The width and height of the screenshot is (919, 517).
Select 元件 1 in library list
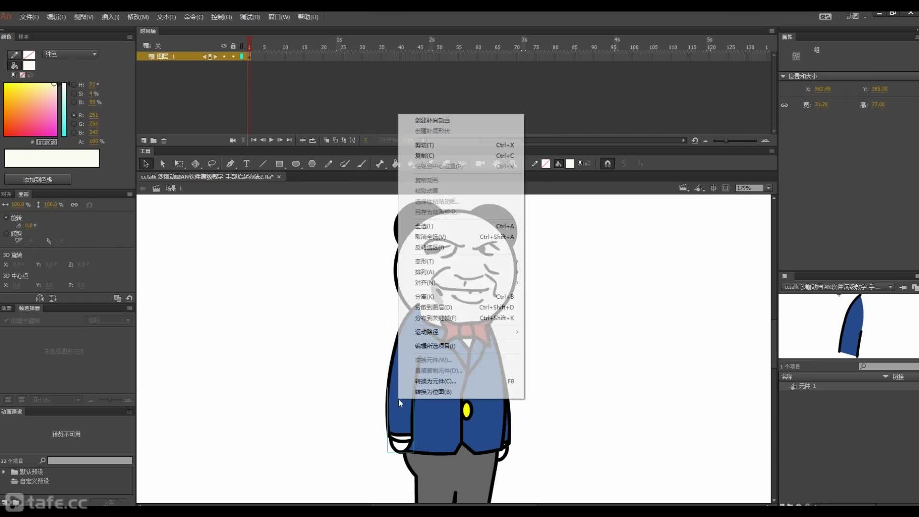807,386
